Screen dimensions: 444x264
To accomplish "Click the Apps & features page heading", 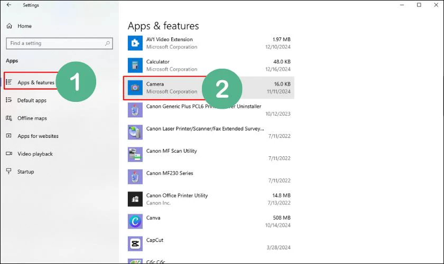I will click(163, 26).
